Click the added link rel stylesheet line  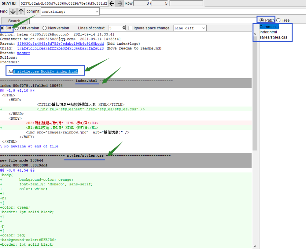[91, 109]
